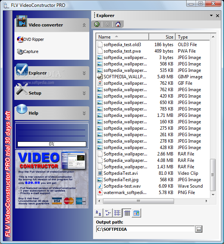
Task: Open Explorer panel dropdown menu arrow
Action: [211, 16]
